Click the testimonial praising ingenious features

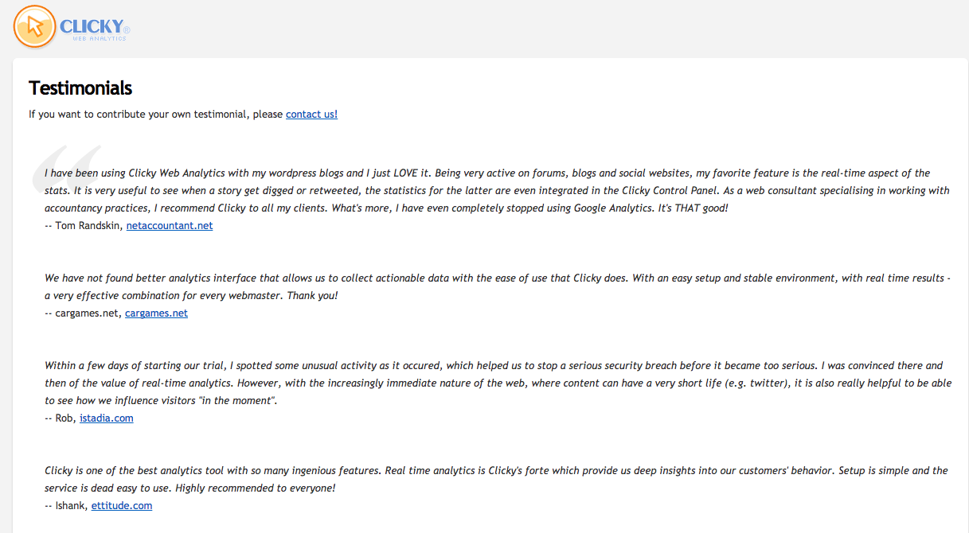tap(496, 479)
